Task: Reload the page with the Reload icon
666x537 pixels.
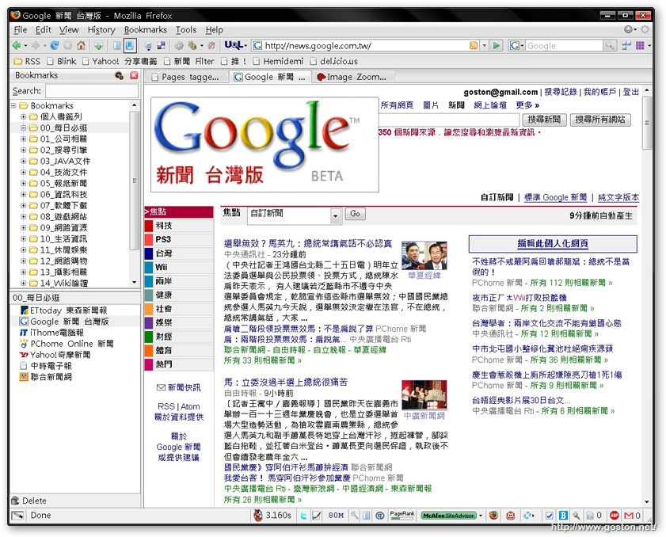Action: point(55,45)
